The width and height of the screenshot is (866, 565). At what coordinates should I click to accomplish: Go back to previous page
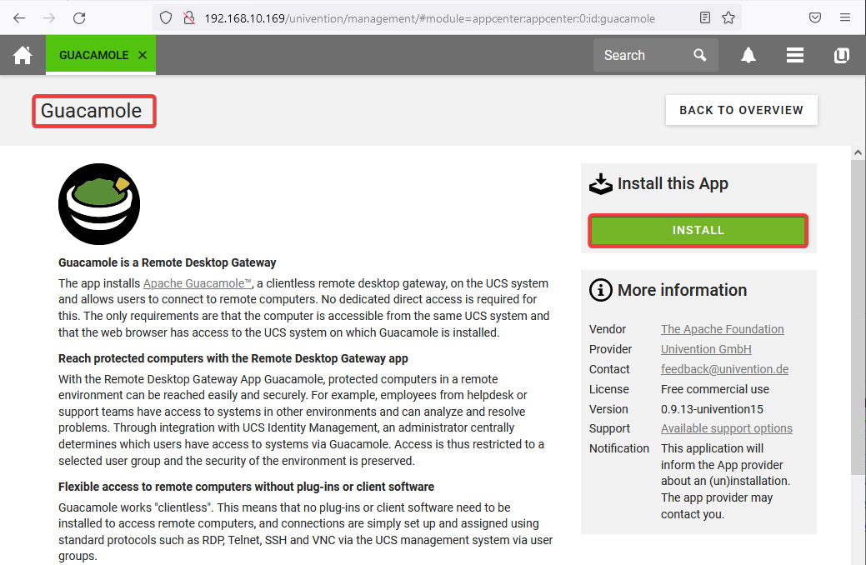coord(19,17)
